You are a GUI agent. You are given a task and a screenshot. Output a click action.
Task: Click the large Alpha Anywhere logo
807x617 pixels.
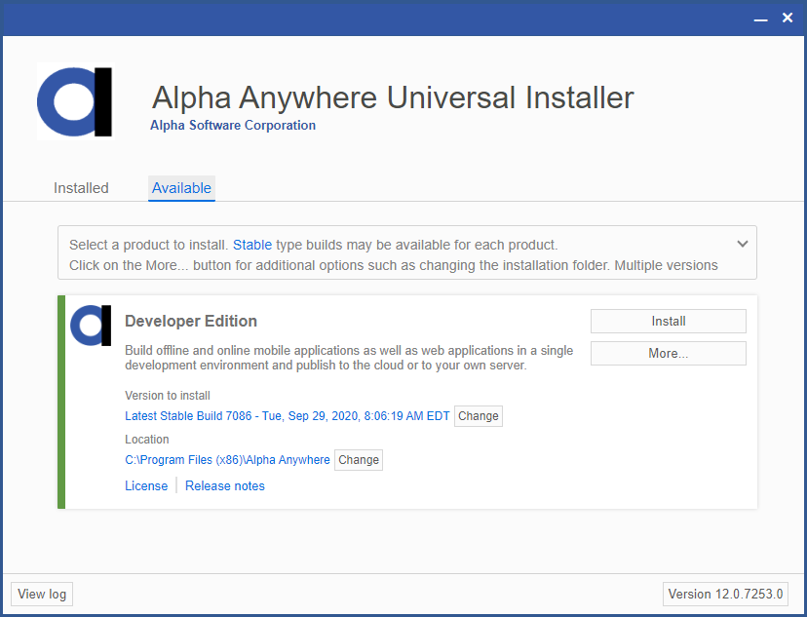[75, 102]
